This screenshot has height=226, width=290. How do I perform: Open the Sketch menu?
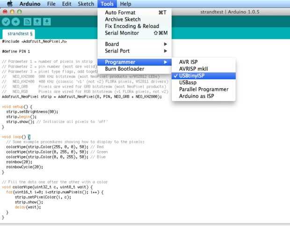click(x=86, y=4)
